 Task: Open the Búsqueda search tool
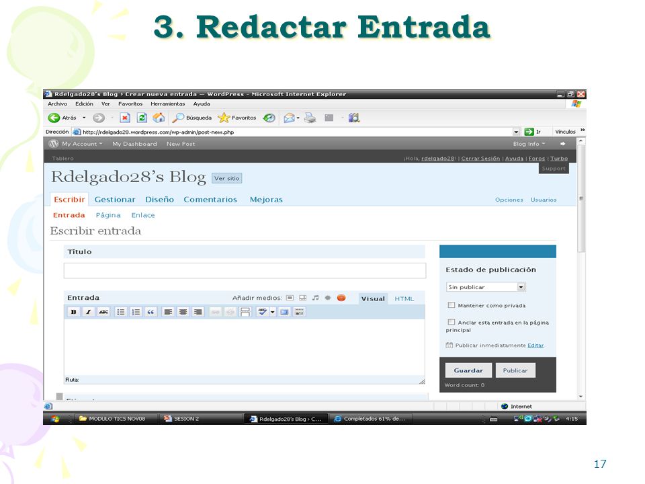pyautogui.click(x=191, y=118)
